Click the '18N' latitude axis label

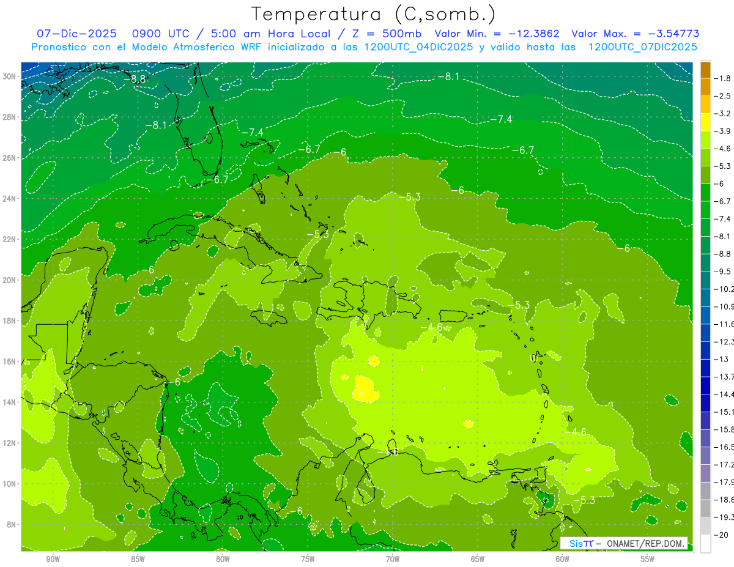click(10, 321)
